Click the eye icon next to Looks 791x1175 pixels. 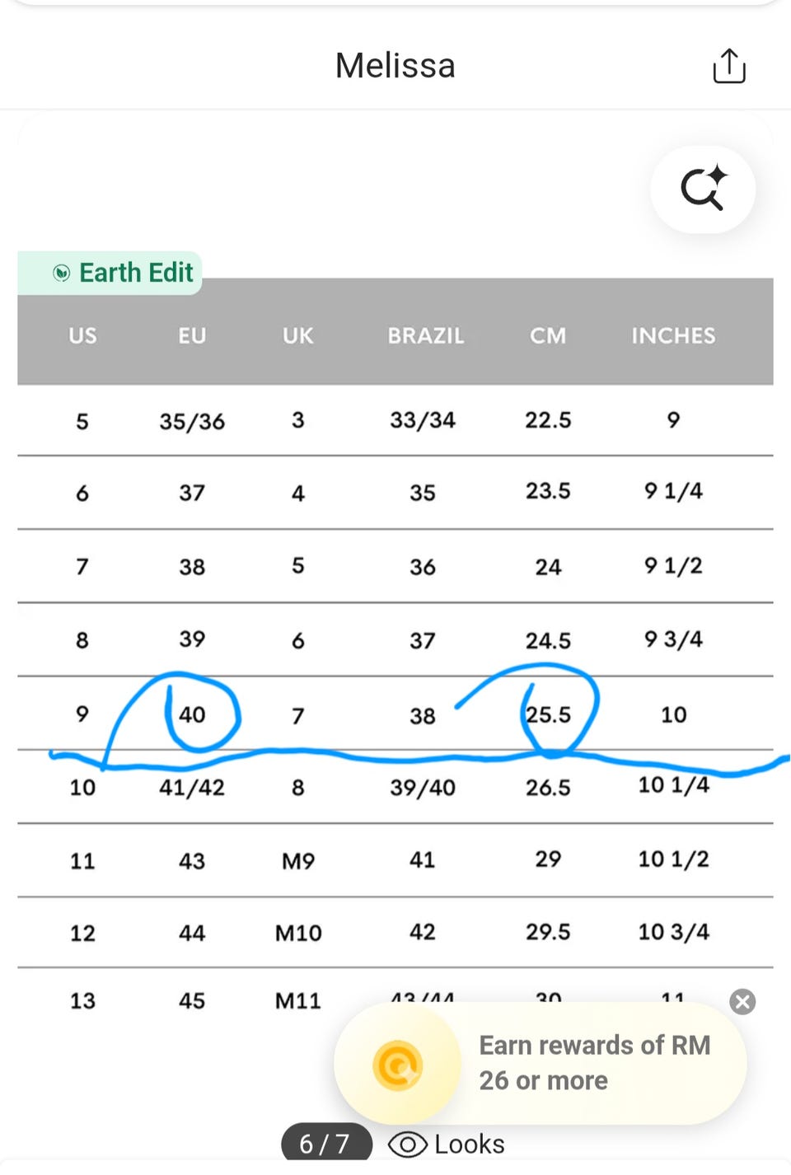coord(407,1145)
